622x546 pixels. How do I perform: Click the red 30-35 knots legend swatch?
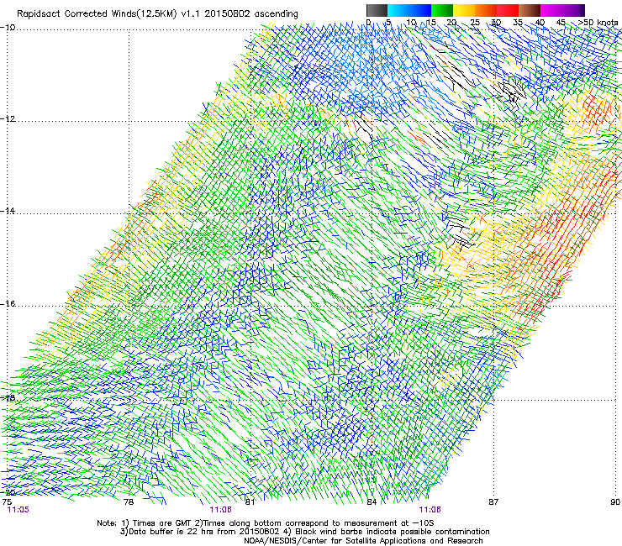pos(508,10)
